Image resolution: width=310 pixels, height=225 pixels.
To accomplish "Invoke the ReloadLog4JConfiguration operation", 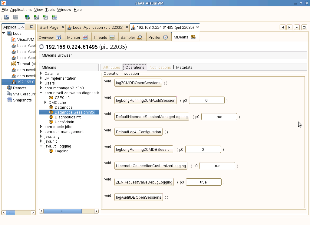I will (138, 132).
